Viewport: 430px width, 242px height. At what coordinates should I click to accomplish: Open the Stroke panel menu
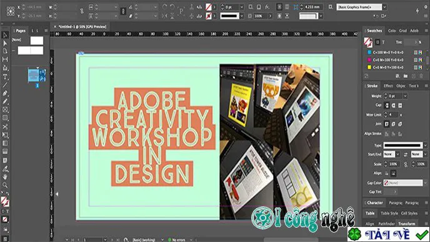[426, 86]
